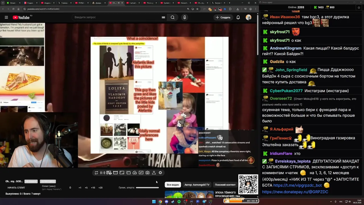Open browser downloads icon
364x205 pixels.
[x=237, y=9]
